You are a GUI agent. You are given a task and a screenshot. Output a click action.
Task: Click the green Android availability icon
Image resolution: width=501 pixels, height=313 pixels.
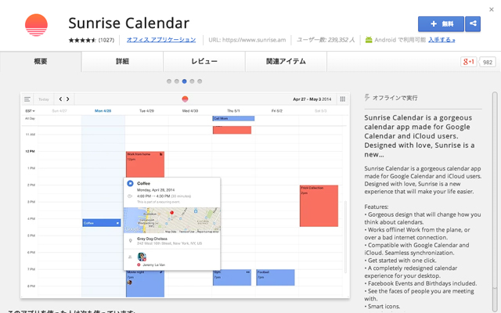coord(369,40)
